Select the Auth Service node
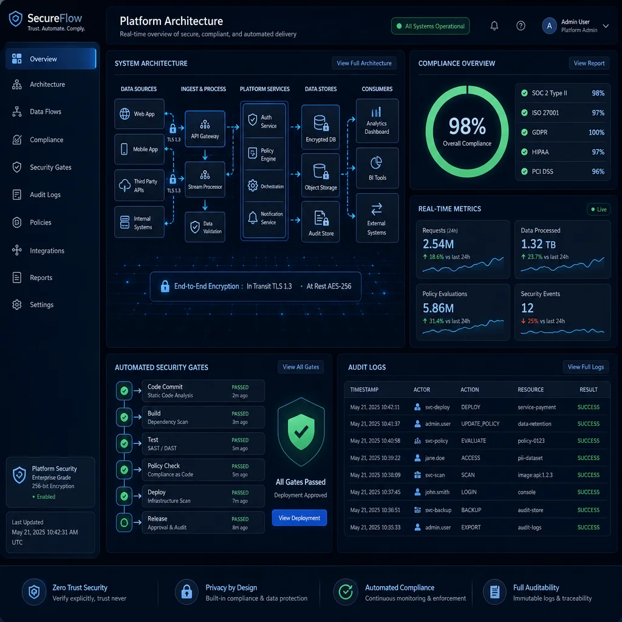622x622 pixels. (264, 121)
